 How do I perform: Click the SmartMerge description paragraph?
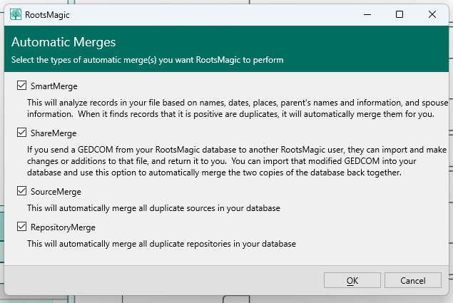(x=235, y=108)
